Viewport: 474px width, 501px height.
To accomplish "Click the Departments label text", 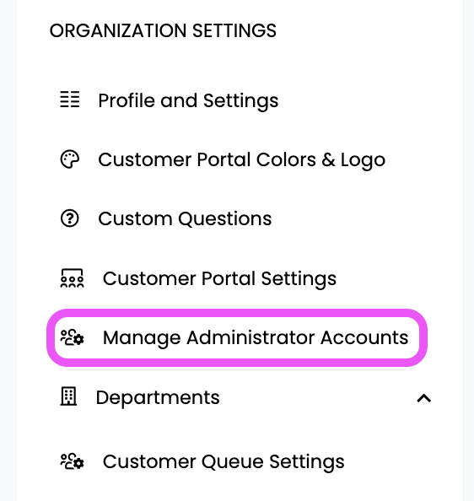I will [x=158, y=398].
